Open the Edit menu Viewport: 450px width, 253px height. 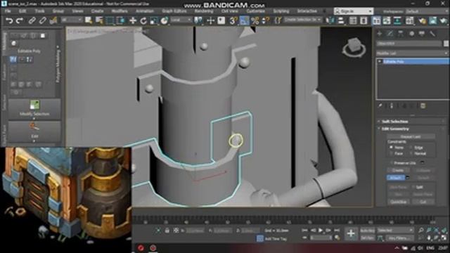22,11
